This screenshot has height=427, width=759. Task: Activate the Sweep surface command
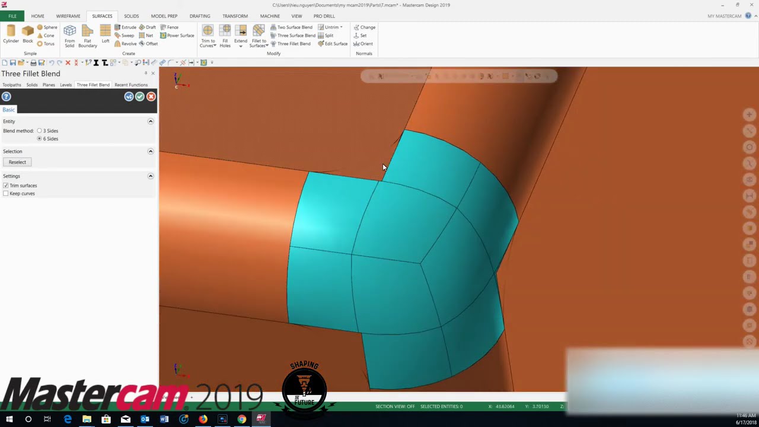124,36
